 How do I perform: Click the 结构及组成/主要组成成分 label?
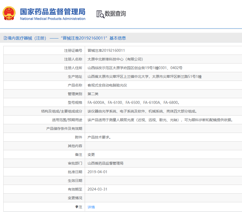coord(61,111)
